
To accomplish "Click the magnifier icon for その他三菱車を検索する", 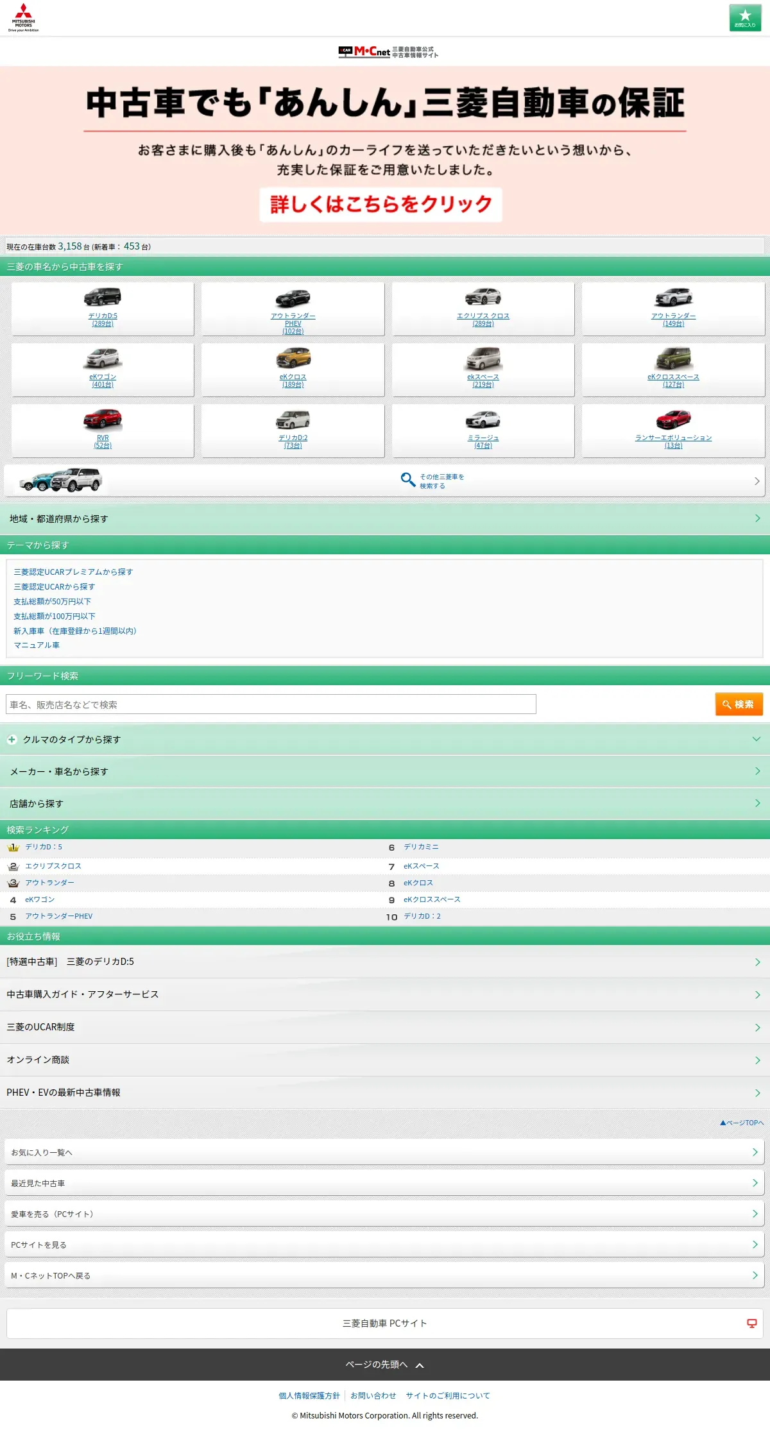I will [407, 480].
